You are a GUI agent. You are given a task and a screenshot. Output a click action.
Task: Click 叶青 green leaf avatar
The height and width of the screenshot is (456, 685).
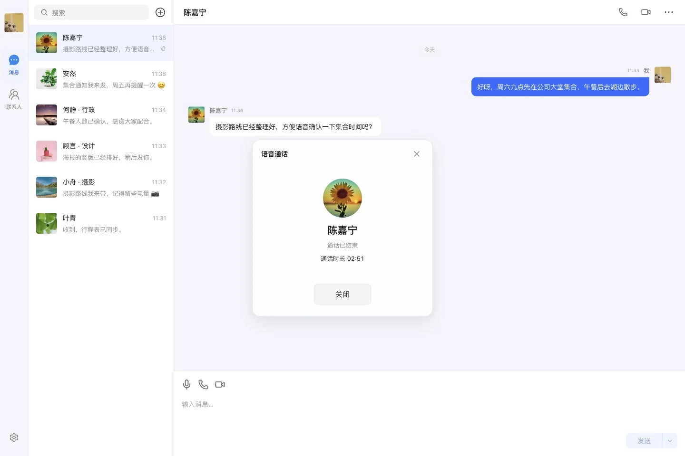pyautogui.click(x=47, y=223)
